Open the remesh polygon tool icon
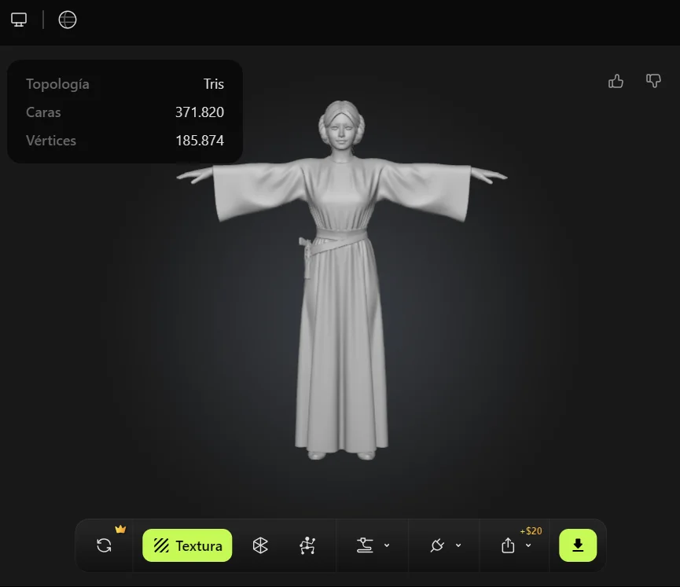This screenshot has width=680, height=587. coord(260,545)
